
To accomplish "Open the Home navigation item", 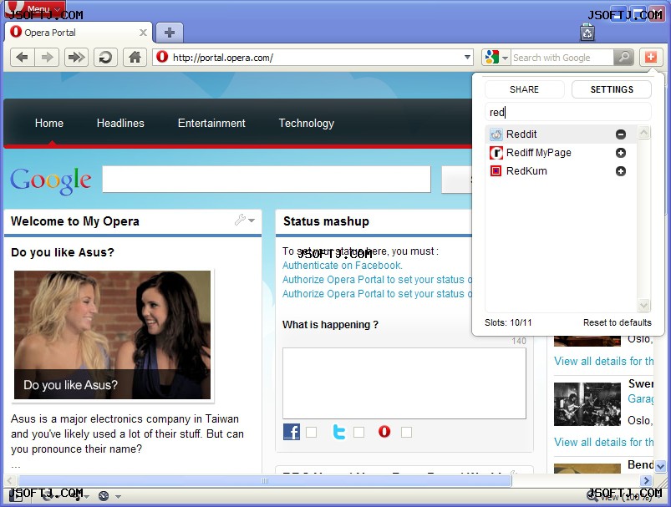I will pos(49,124).
